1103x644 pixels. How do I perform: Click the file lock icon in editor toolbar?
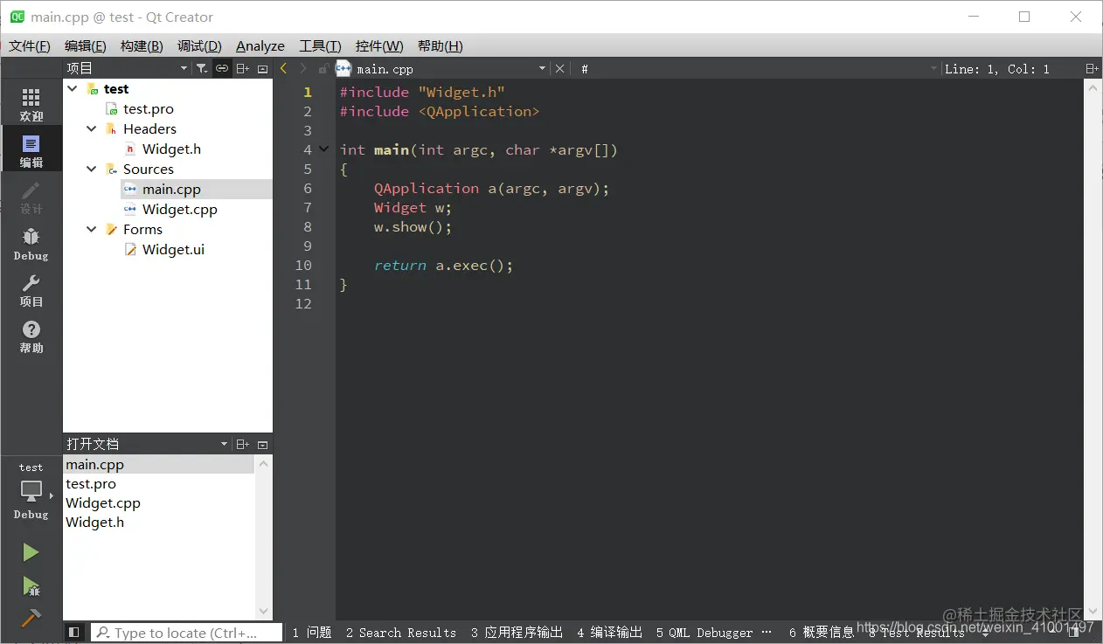point(323,68)
